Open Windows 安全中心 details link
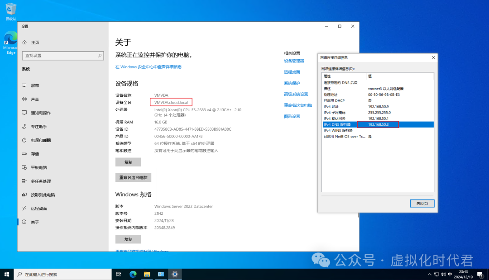489x280 pixels. pos(149,67)
